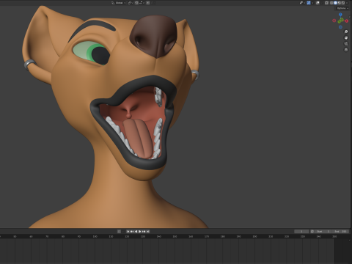The width and height of the screenshot is (352, 264).
Task: Play animation in reverse
Action: (136, 231)
